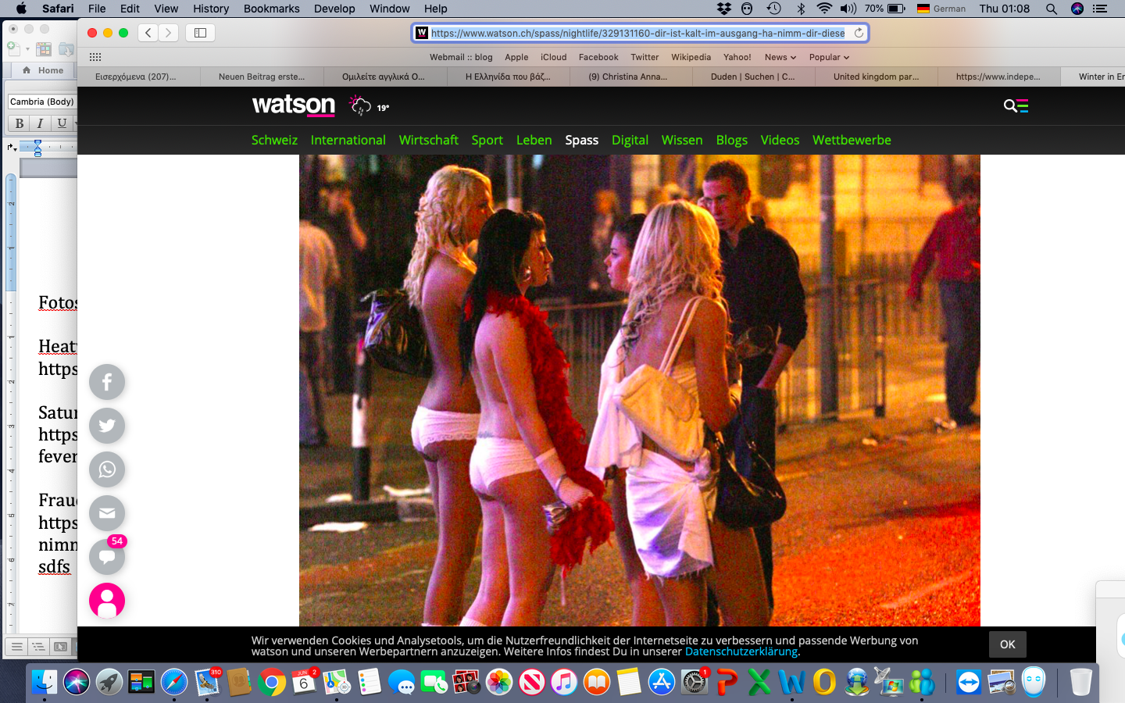This screenshot has width=1125, height=703.
Task: Switch Word window to draft view button
Action: [x=16, y=647]
